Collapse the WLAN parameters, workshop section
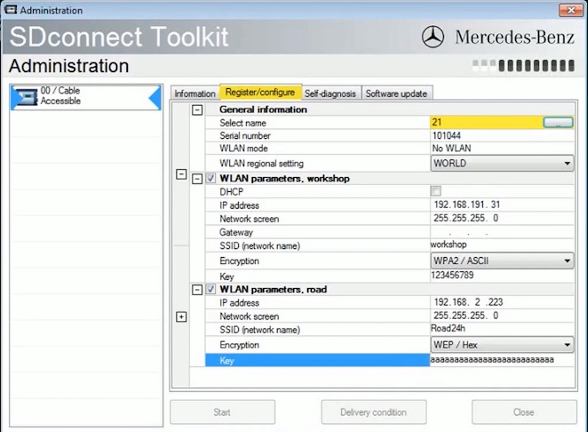Image resolution: width=588 pixels, height=432 pixels. (x=197, y=179)
